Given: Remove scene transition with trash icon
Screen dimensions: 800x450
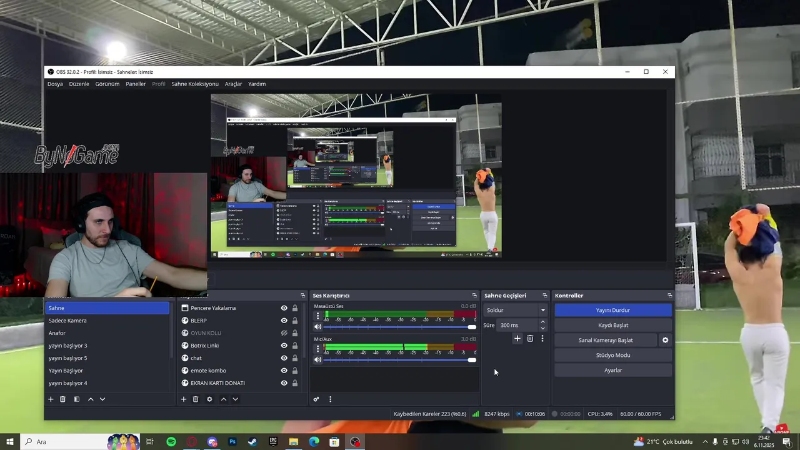Looking at the screenshot, I should 530,339.
